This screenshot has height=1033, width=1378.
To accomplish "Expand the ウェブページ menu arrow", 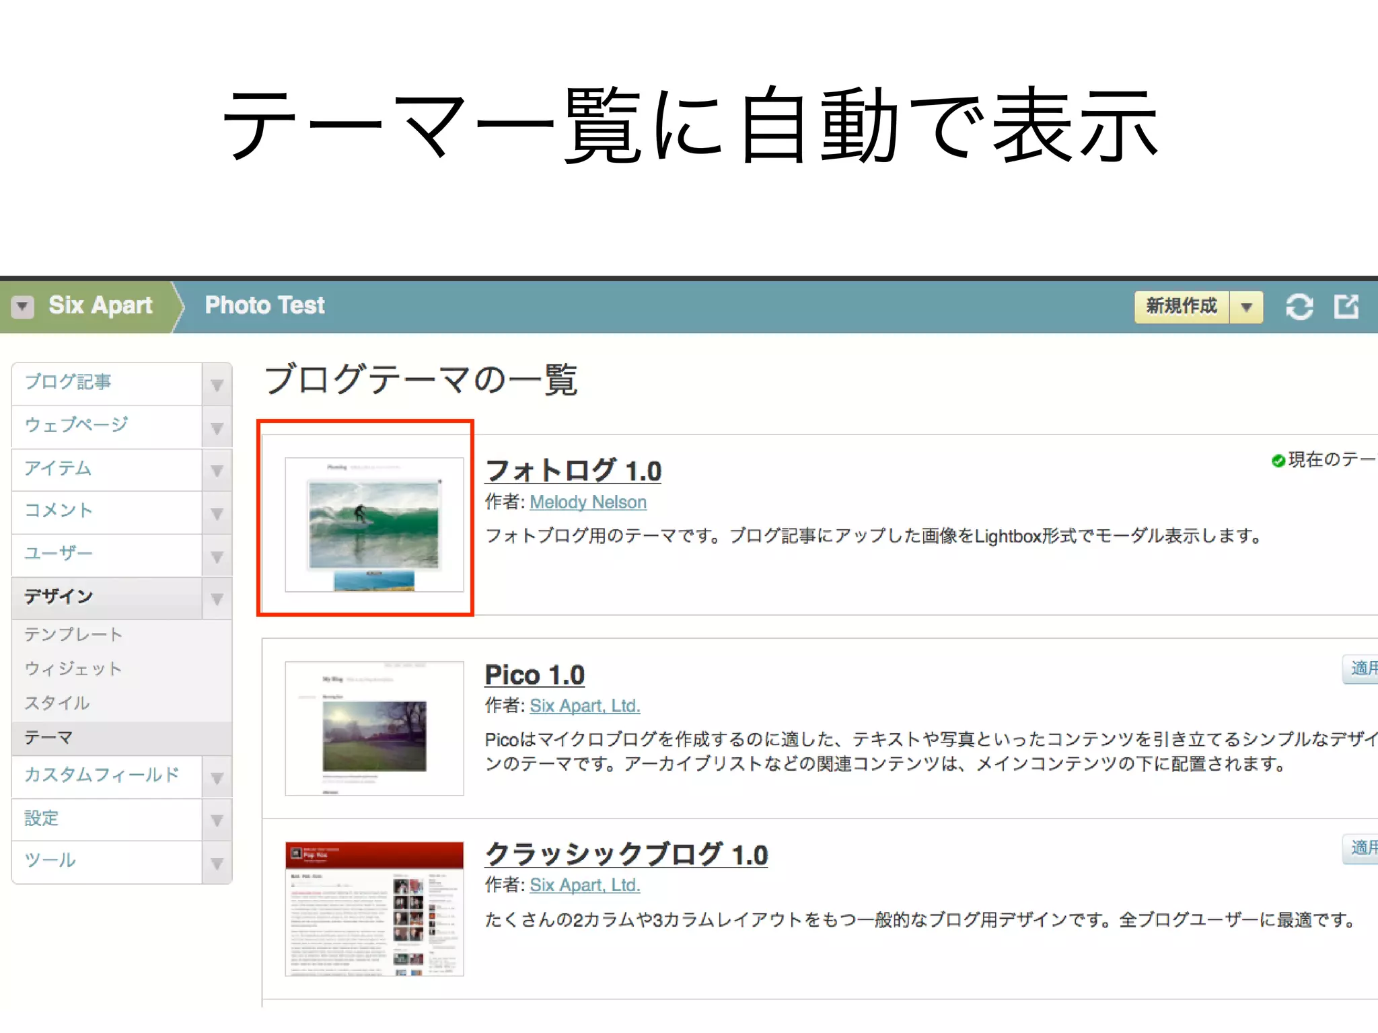I will (217, 428).
